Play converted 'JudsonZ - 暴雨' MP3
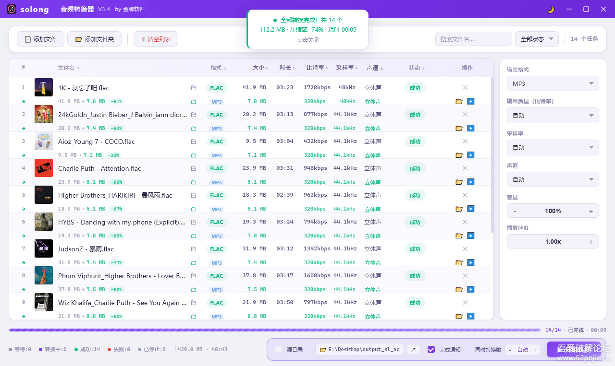This screenshot has height=366, width=615. pos(471,262)
